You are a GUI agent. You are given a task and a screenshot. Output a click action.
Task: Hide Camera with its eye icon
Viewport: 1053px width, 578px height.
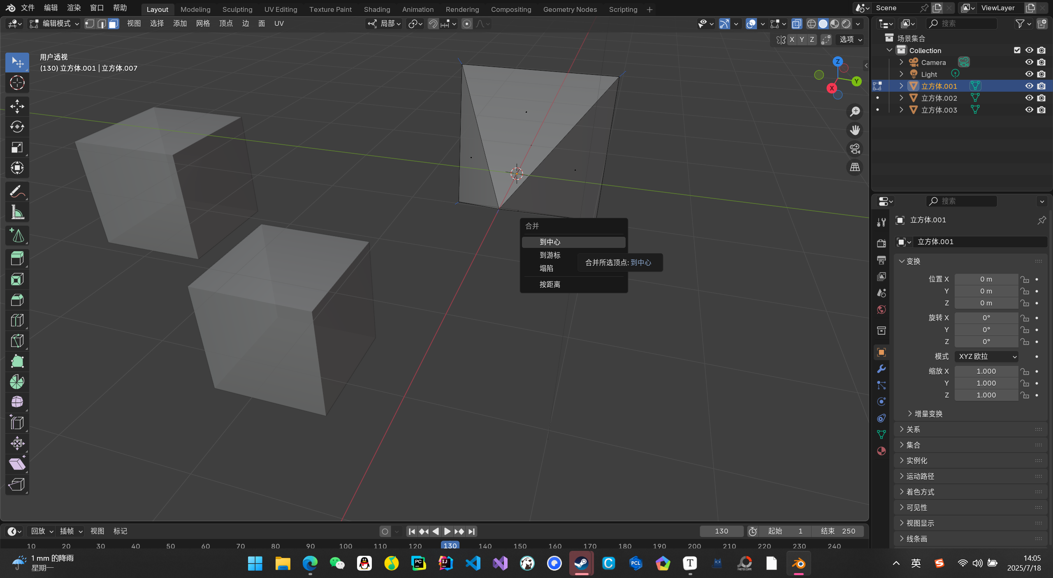tap(1029, 62)
